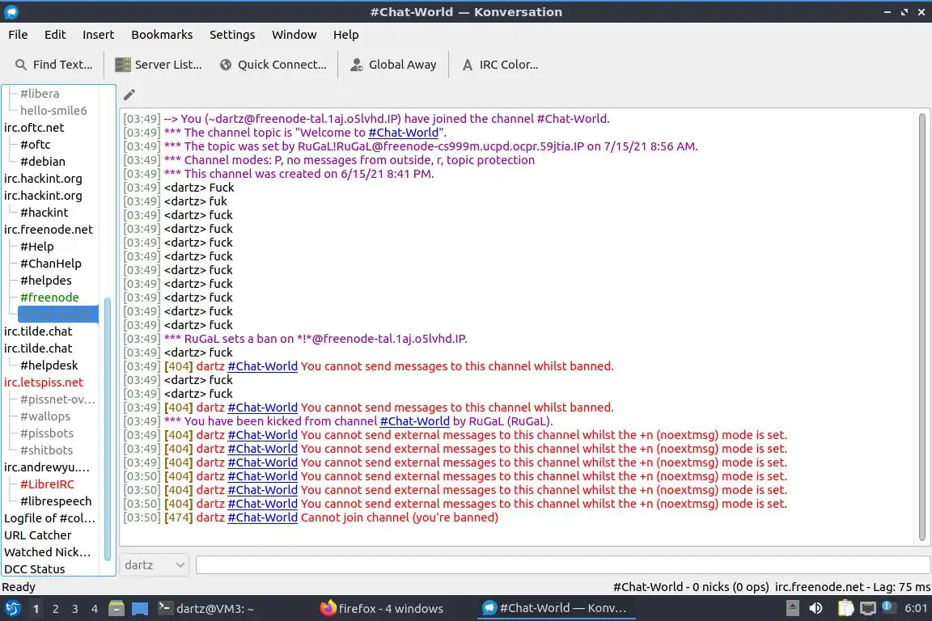The image size is (932, 621).
Task: Toggle Global Away status
Action: pyautogui.click(x=393, y=65)
